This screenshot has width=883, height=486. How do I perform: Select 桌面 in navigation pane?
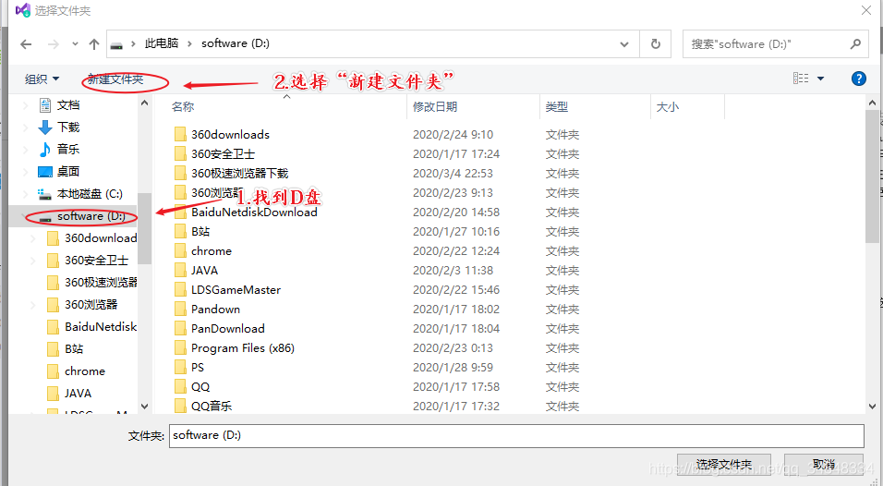tap(68, 171)
